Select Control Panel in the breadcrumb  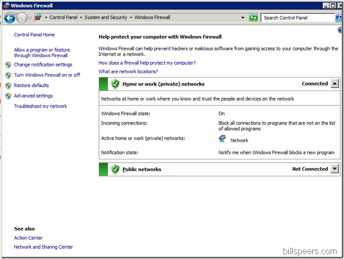[x=63, y=17]
